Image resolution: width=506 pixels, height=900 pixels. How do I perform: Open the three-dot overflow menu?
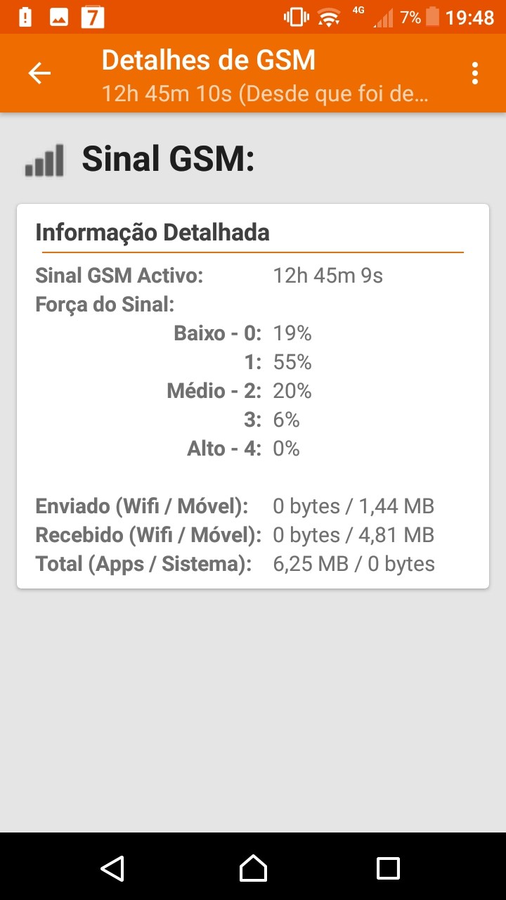(475, 73)
